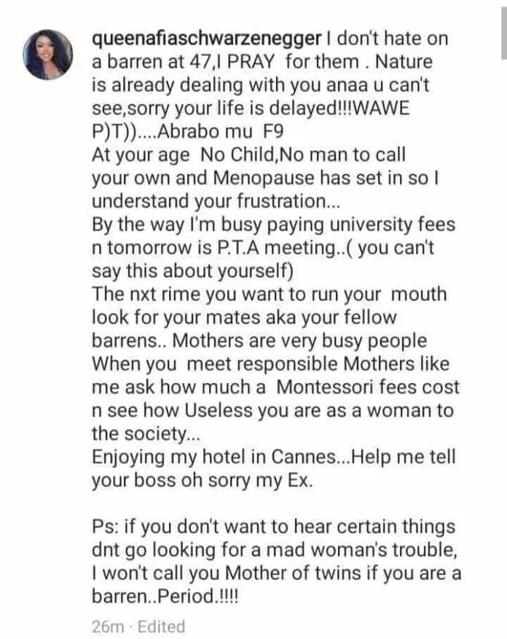Click the word Nature in second line
507x639 pixels.
pyautogui.click(x=404, y=62)
